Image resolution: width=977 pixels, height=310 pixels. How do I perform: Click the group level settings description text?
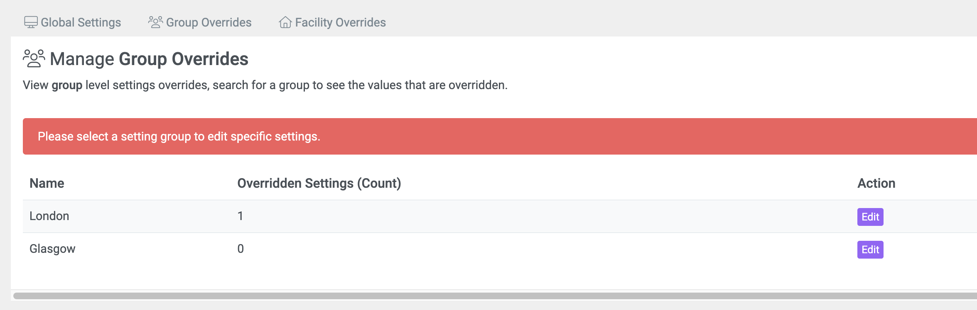tap(265, 85)
